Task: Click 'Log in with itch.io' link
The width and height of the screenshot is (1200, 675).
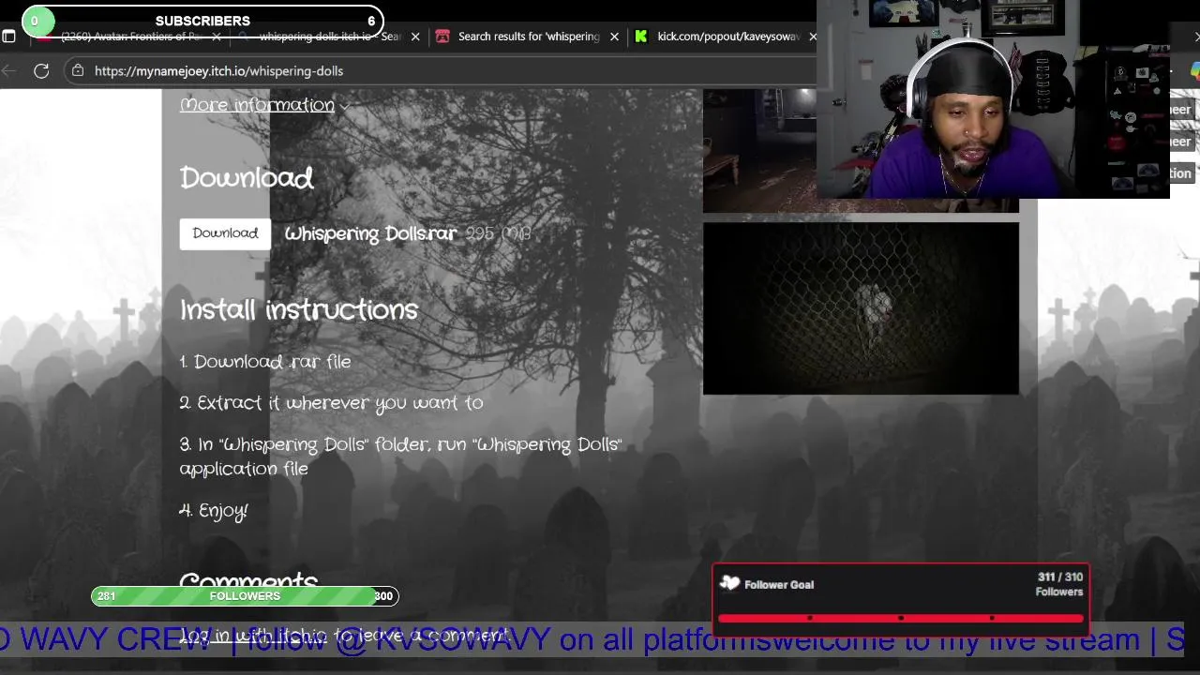Action: click(254, 636)
